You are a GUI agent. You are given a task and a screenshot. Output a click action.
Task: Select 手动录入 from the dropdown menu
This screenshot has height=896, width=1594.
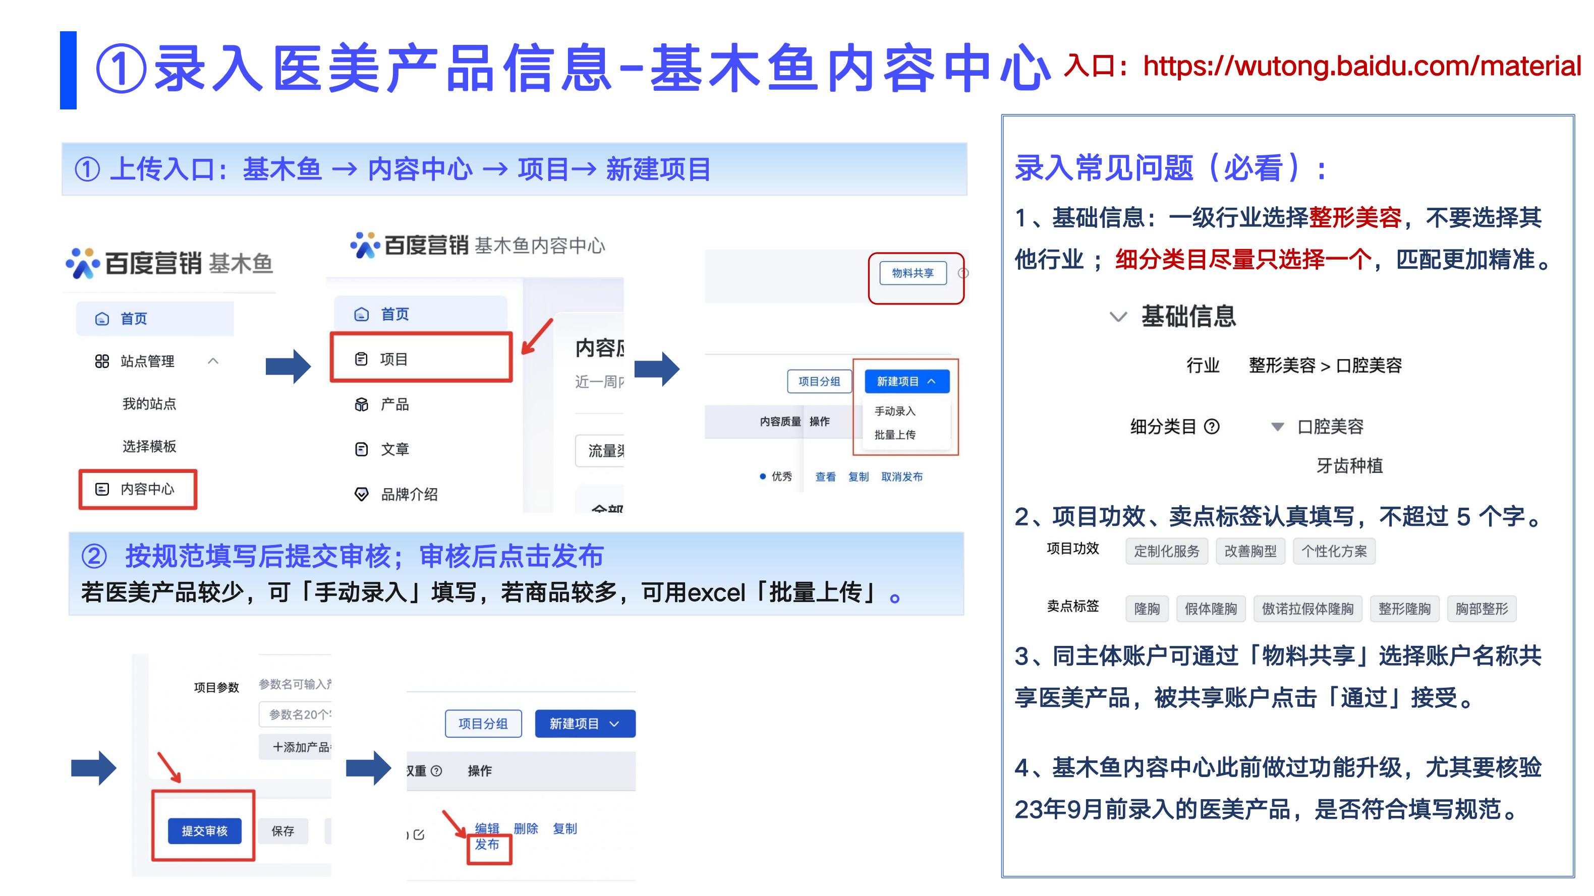pos(894,411)
